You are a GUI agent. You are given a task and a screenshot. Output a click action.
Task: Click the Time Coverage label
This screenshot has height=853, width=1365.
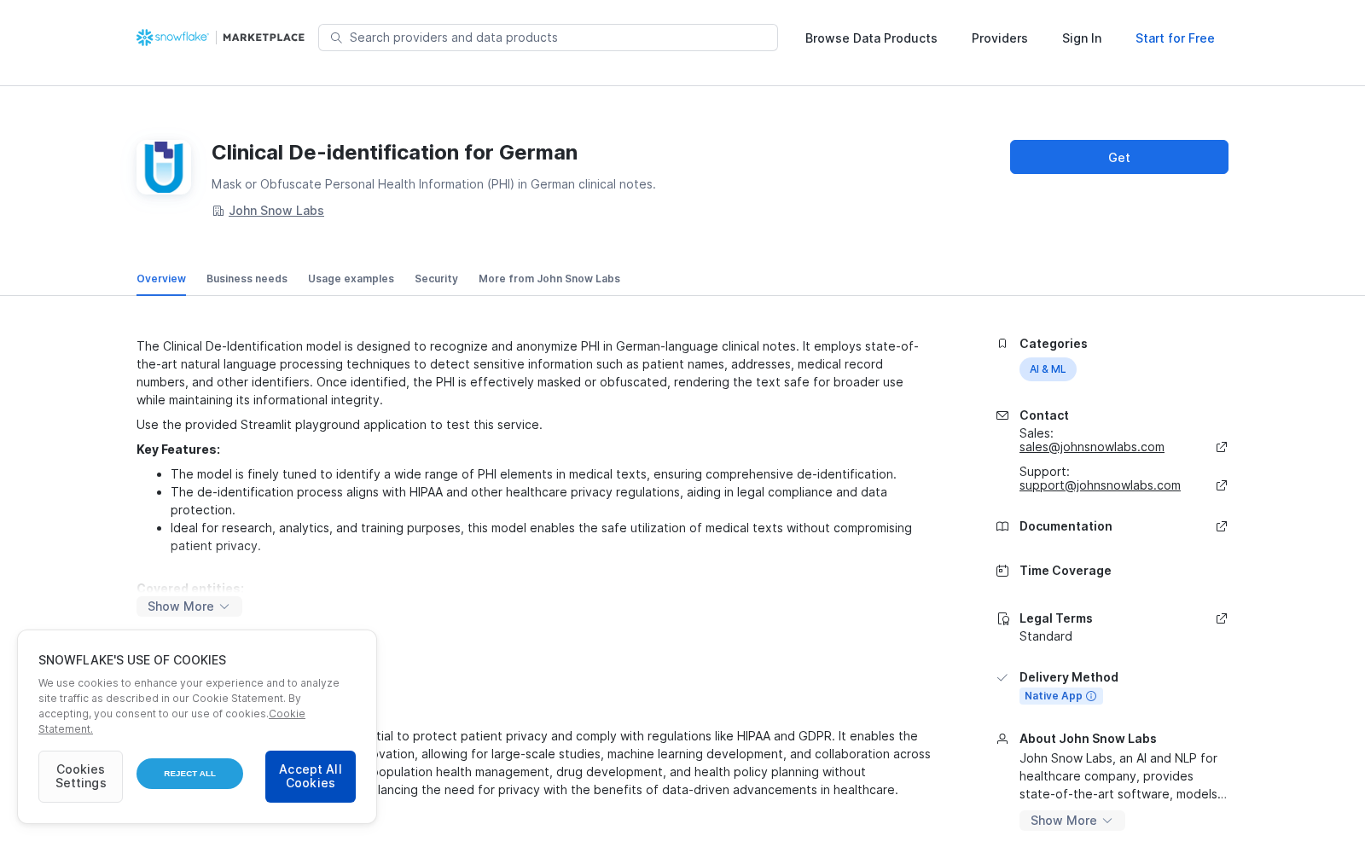click(x=1066, y=571)
